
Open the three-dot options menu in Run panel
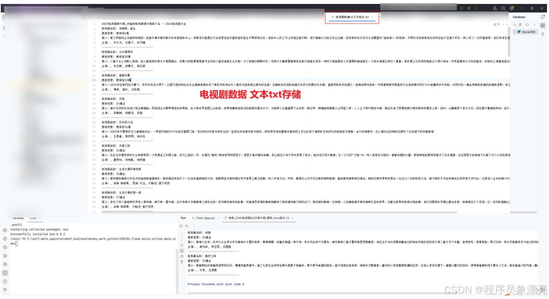[x=194, y=226]
